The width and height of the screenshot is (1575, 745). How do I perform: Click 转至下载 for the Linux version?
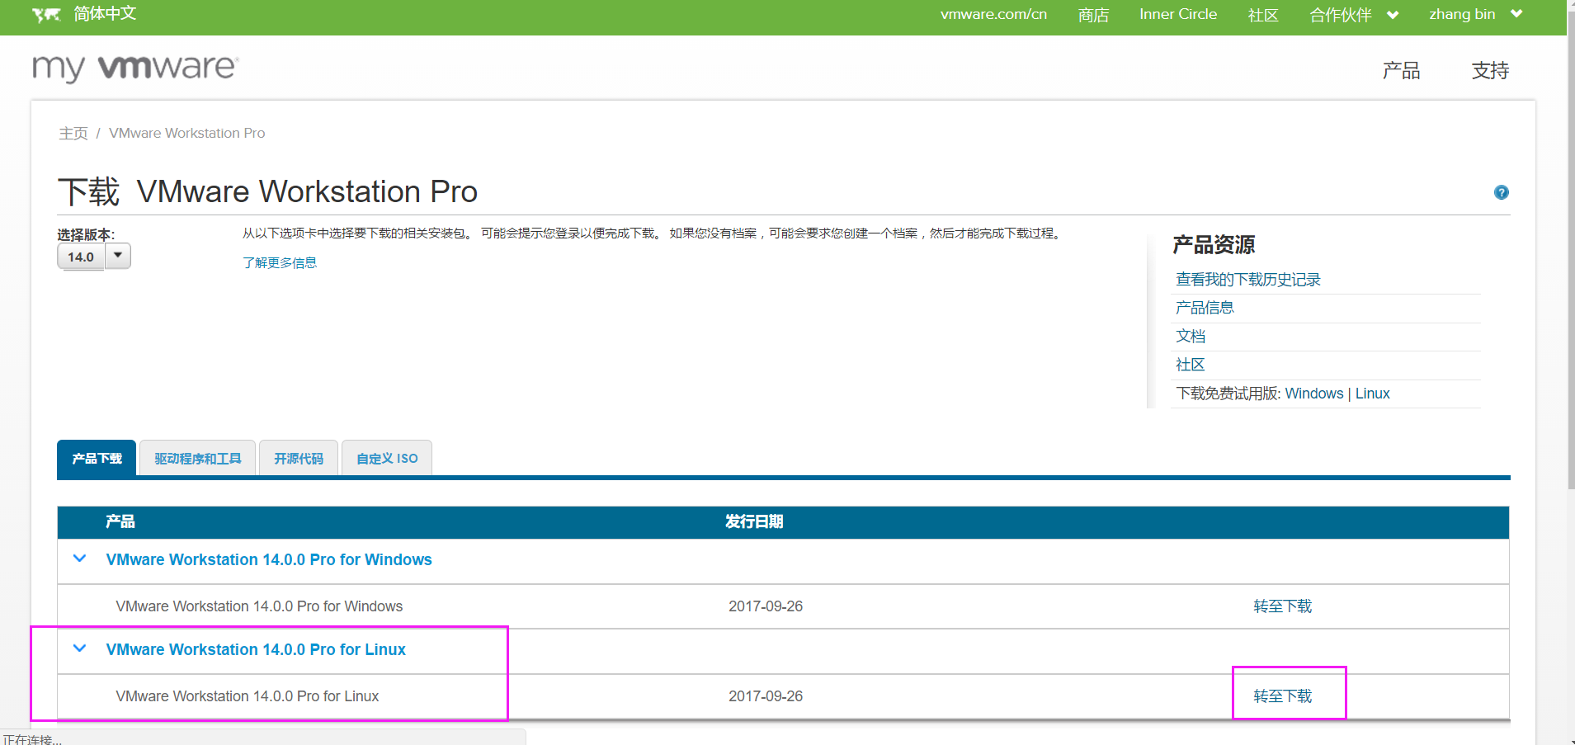coord(1282,696)
